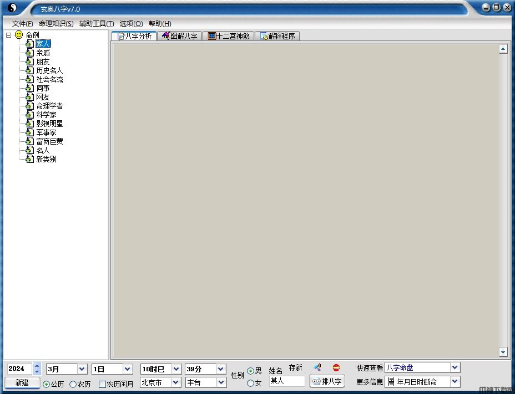This screenshot has width=515, height=394.
Task: Click the scroll down arrow of the main panel
Action: (x=503, y=352)
